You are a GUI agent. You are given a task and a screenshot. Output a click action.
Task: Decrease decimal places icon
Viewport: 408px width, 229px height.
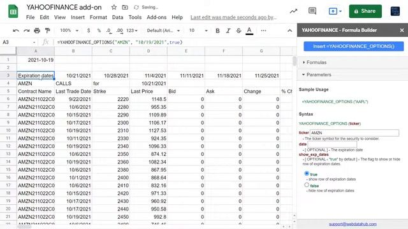pyautogui.click(x=109, y=31)
